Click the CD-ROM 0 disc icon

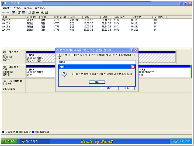pyautogui.click(x=5, y=81)
